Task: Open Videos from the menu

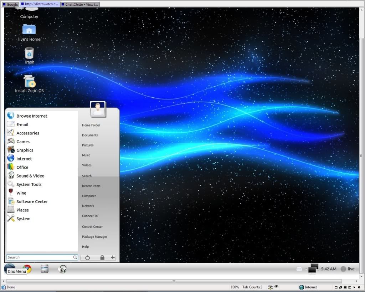Action: (x=87, y=165)
